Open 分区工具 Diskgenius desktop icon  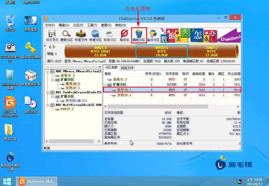pos(10,107)
